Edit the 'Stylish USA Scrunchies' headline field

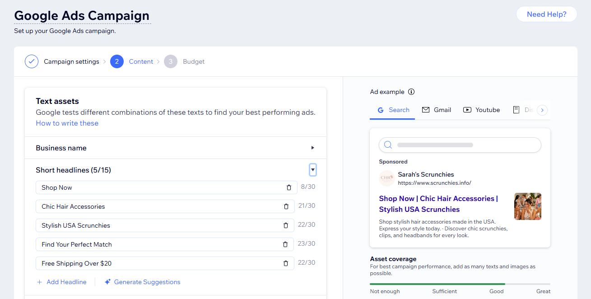(x=164, y=225)
